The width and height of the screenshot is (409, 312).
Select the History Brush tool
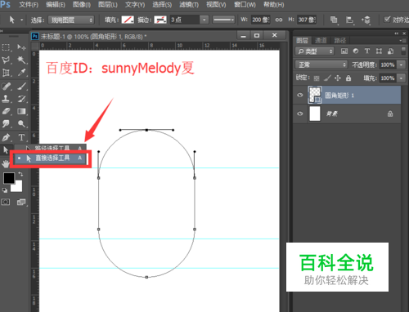(21, 99)
